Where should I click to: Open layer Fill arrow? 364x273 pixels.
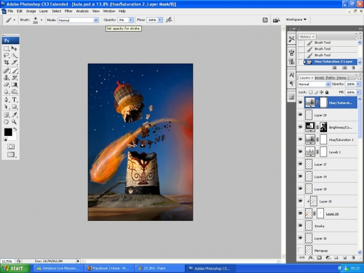(359, 92)
